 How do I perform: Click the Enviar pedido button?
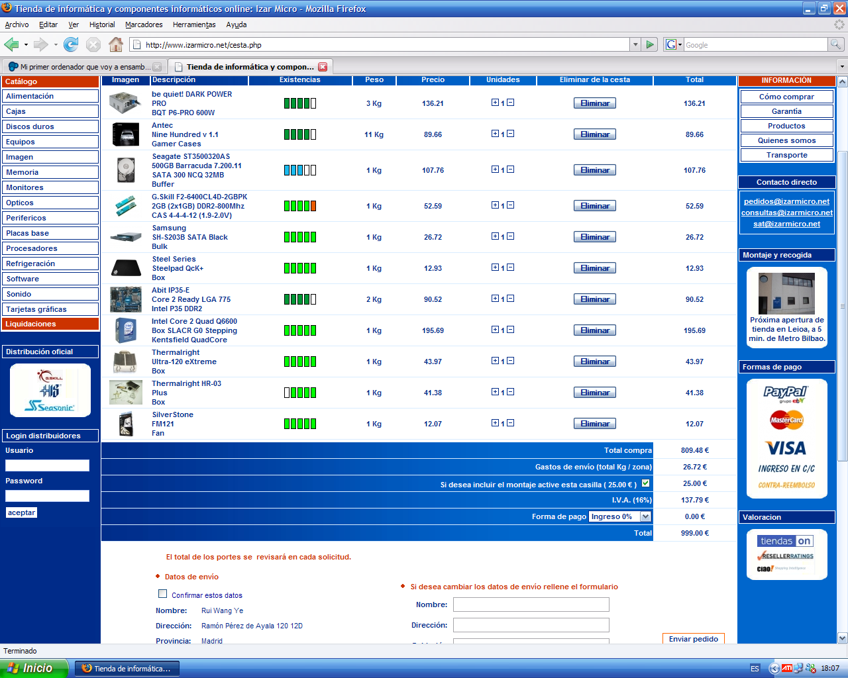click(694, 639)
